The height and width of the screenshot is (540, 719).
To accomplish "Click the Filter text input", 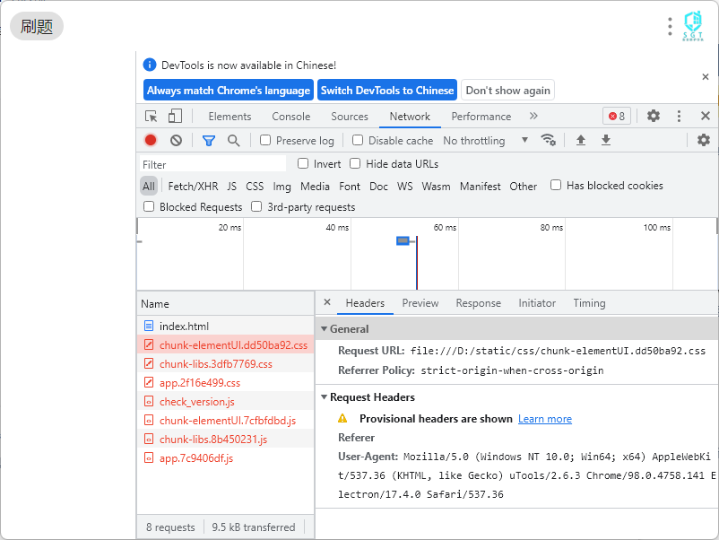I will pos(212,164).
